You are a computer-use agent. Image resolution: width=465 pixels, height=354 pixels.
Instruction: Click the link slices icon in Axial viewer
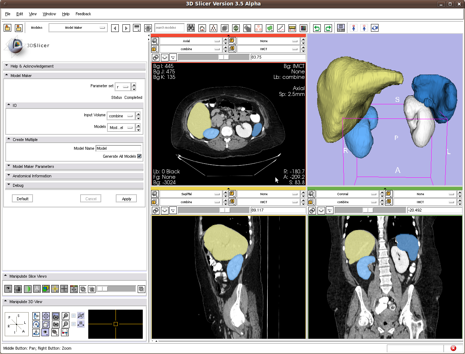tap(155, 57)
